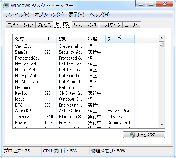The height and width of the screenshot is (158, 176).
Task: Select the EFS service row
Action: click(x=74, y=105)
